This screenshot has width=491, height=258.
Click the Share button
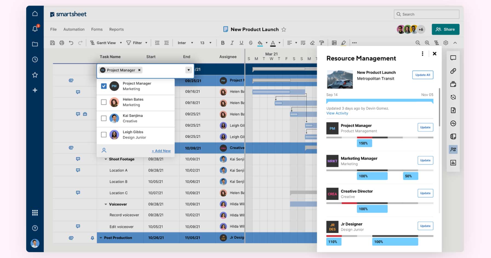[x=446, y=29]
